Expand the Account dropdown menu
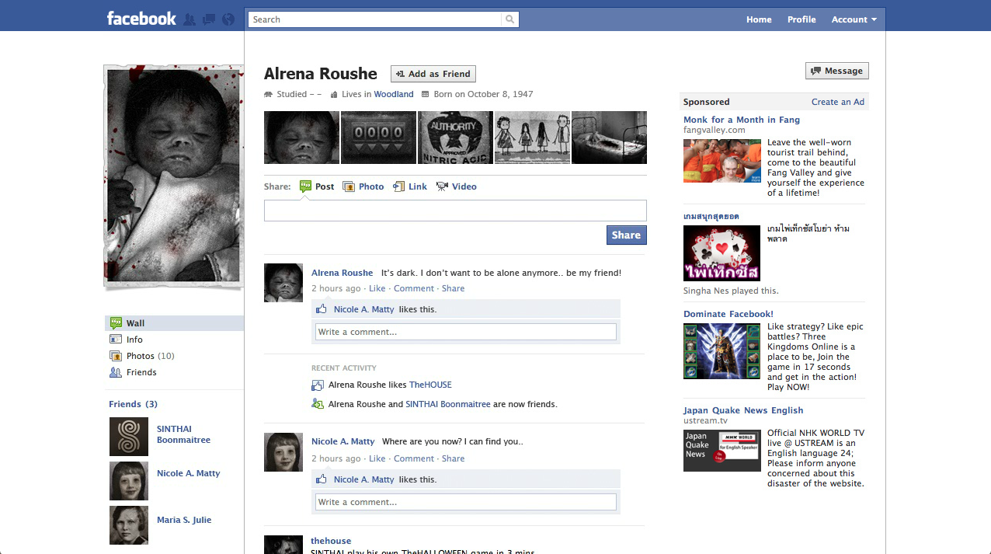The height and width of the screenshot is (554, 991). (x=854, y=19)
